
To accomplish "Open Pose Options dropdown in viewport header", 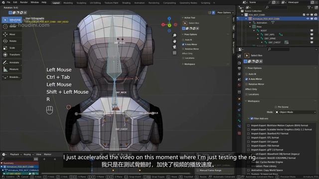I will point(225,12).
